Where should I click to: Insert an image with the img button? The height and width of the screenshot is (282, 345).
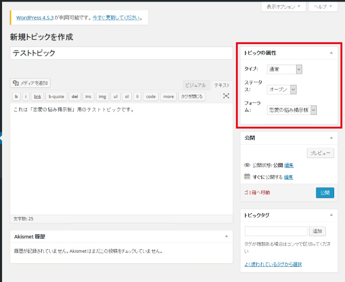(x=102, y=97)
